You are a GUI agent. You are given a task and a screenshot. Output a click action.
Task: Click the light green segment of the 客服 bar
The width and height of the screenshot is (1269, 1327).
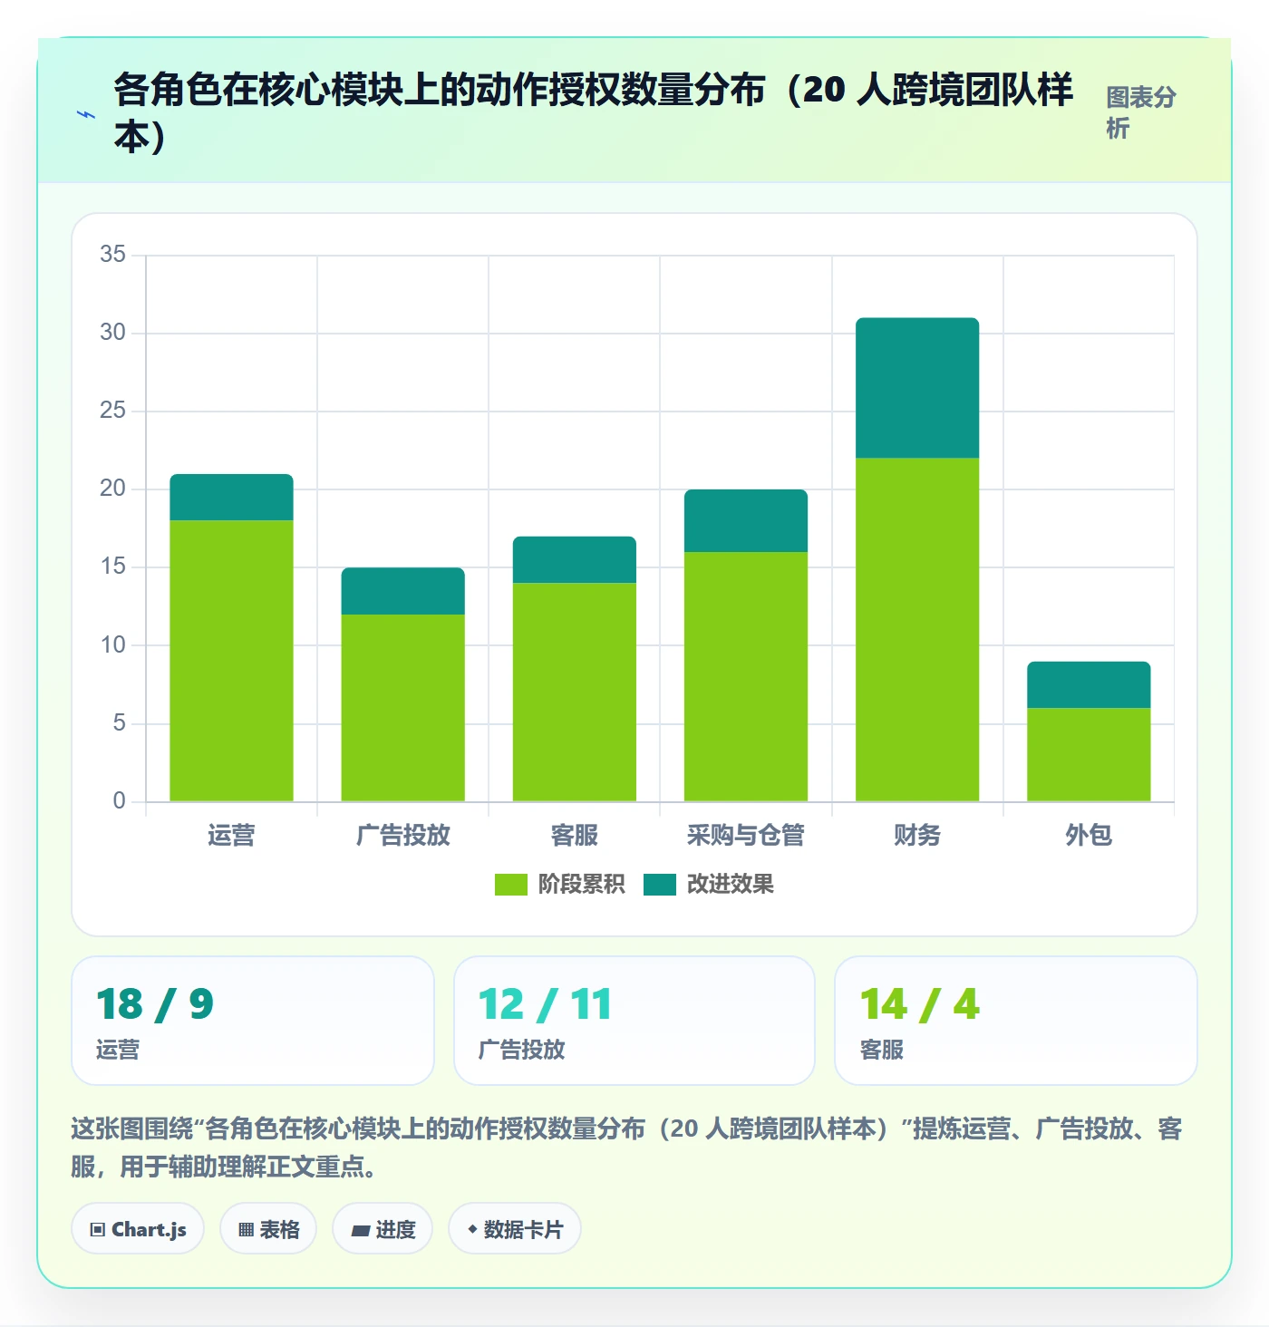tap(575, 693)
